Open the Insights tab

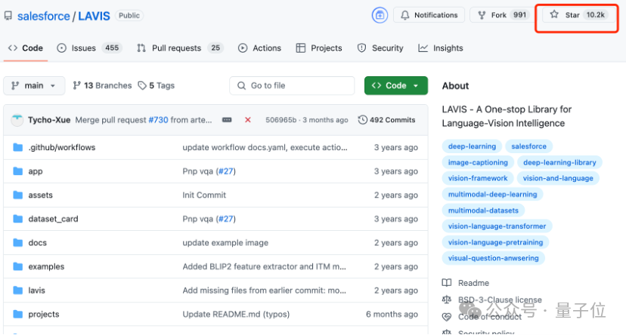click(x=440, y=48)
